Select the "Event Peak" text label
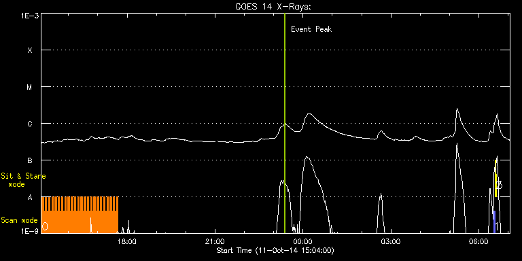Screen dimensions: 522x261 [x=311, y=29]
